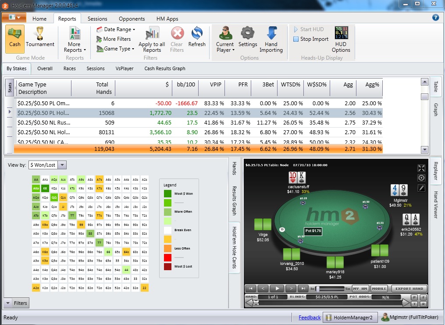Viewport: 445px width, 325px height.
Task: Switch to the Opponents ribbon tab
Action: tap(132, 19)
